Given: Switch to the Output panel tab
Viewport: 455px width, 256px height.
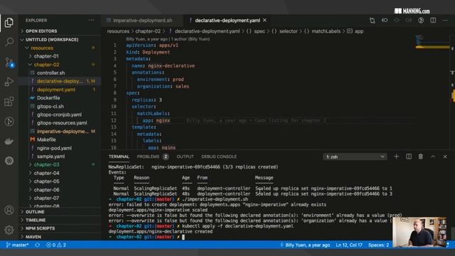Looking at the screenshot, I should 185,156.
